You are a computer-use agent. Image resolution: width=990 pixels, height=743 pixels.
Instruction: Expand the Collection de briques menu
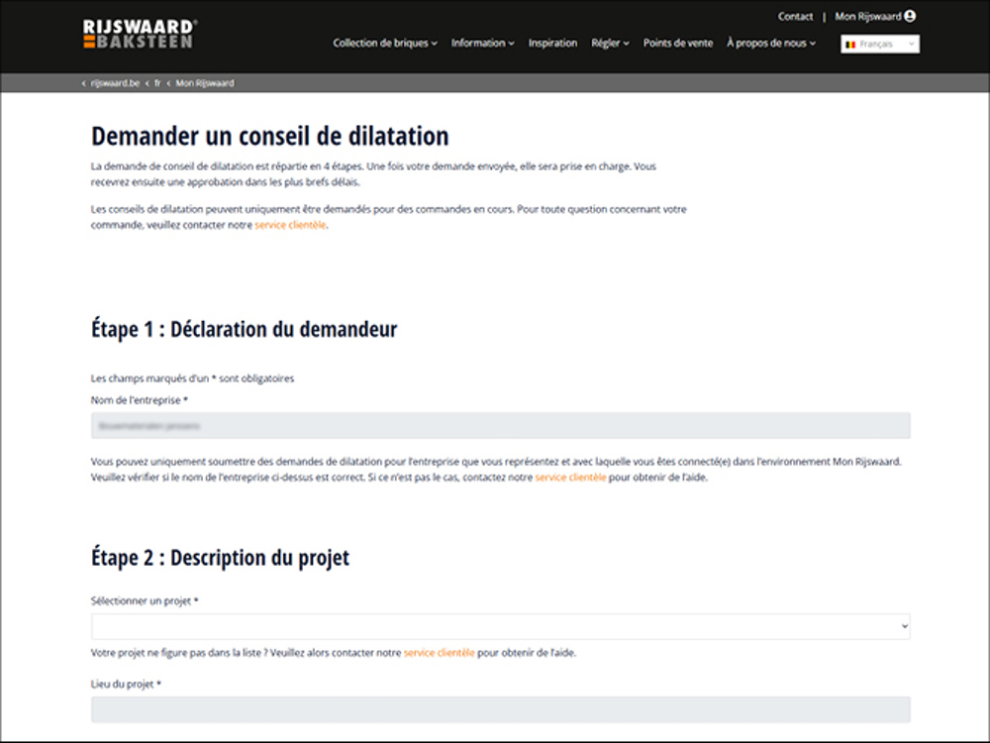coord(384,44)
